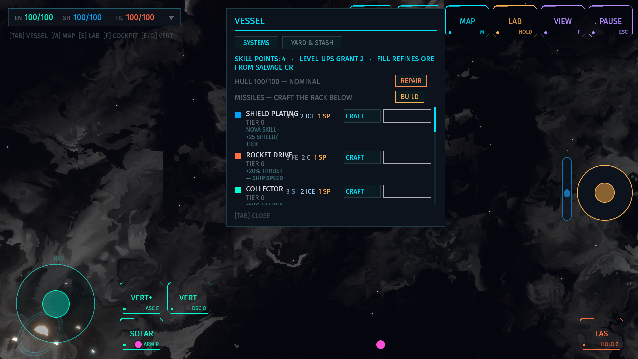Ascend using the VERT+ button
The image size is (638, 359).
[142, 298]
